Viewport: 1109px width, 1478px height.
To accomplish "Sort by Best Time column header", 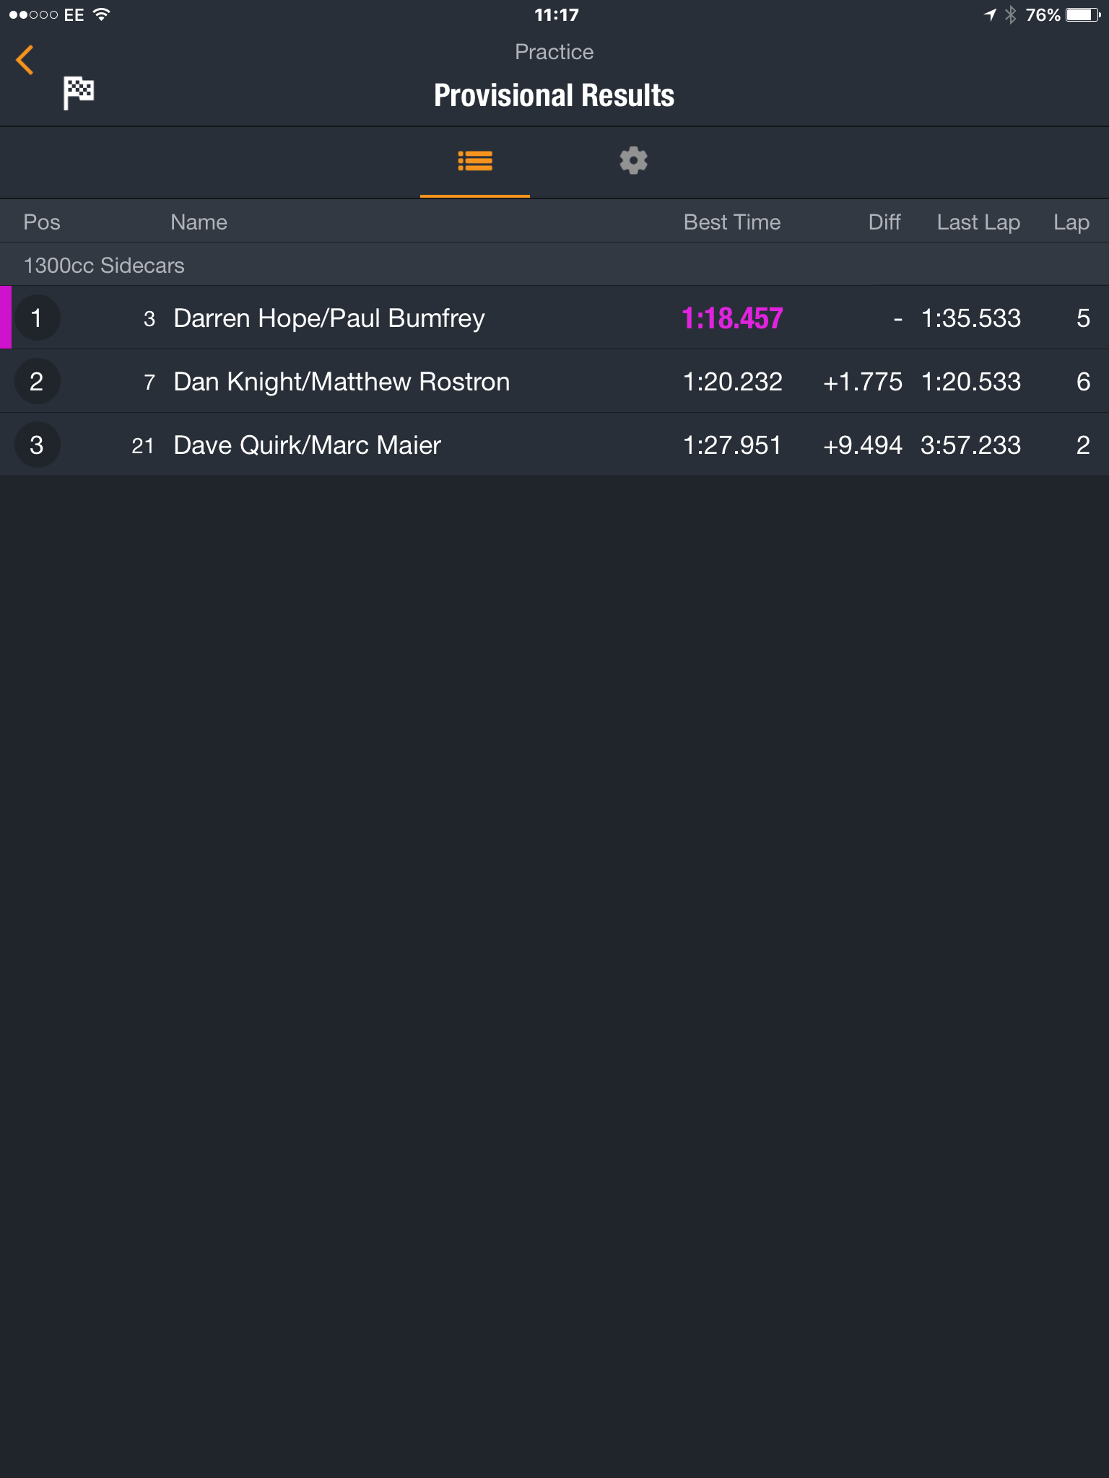I will point(732,222).
